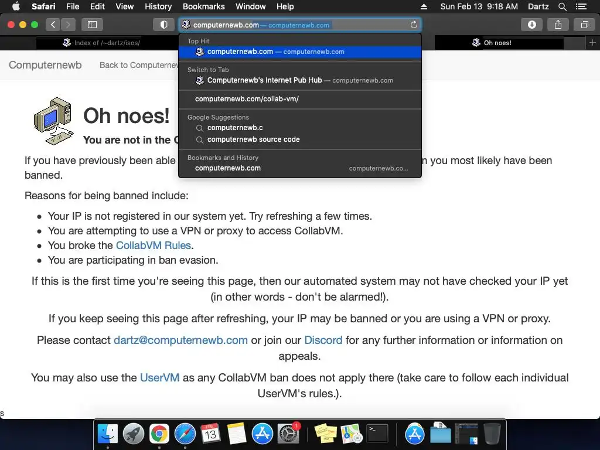Switch to the Computernewb's Internet Pub Hub tab
600x450 pixels.
(300, 80)
